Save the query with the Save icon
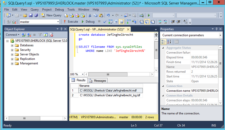The image size is (225, 130). [30, 15]
